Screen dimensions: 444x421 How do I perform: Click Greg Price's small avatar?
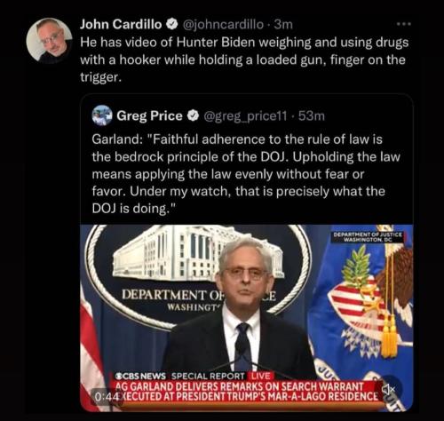tap(102, 115)
